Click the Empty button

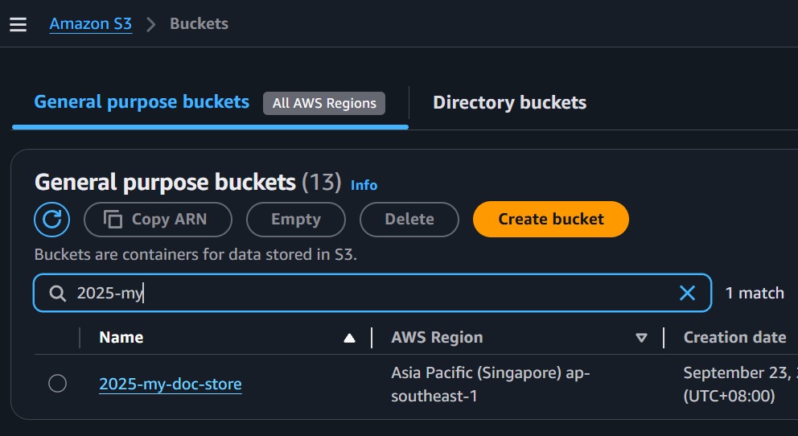pos(296,220)
